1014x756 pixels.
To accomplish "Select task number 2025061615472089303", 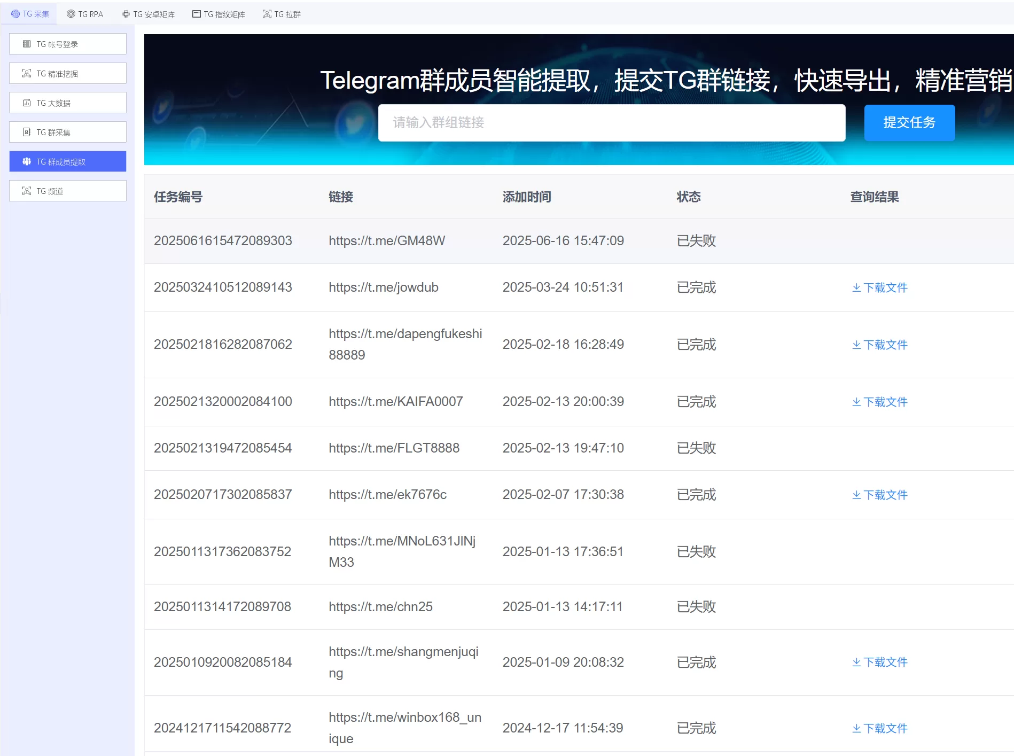I will [223, 240].
